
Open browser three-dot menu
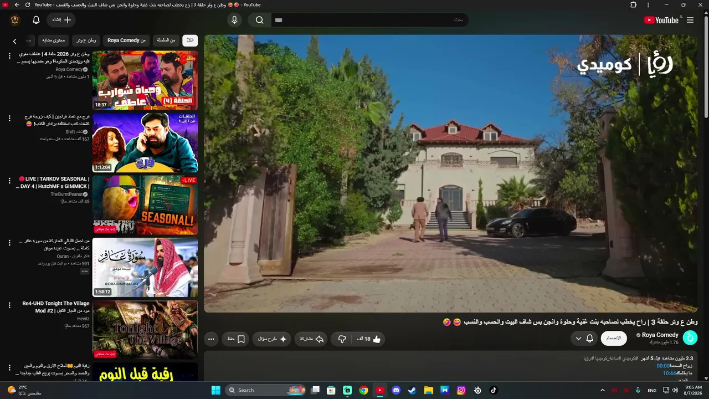click(648, 5)
